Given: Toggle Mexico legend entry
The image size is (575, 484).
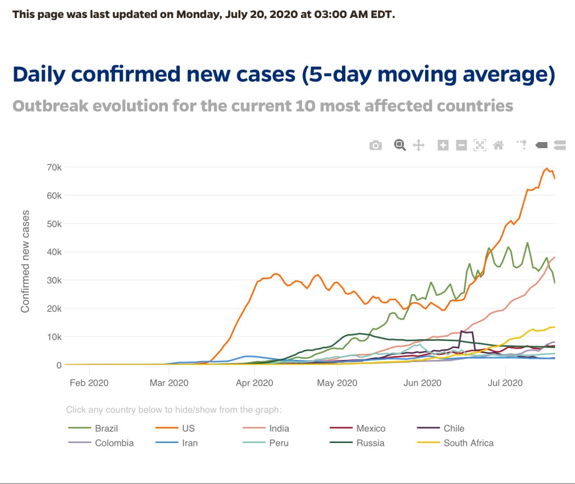Looking at the screenshot, I should click(x=371, y=428).
